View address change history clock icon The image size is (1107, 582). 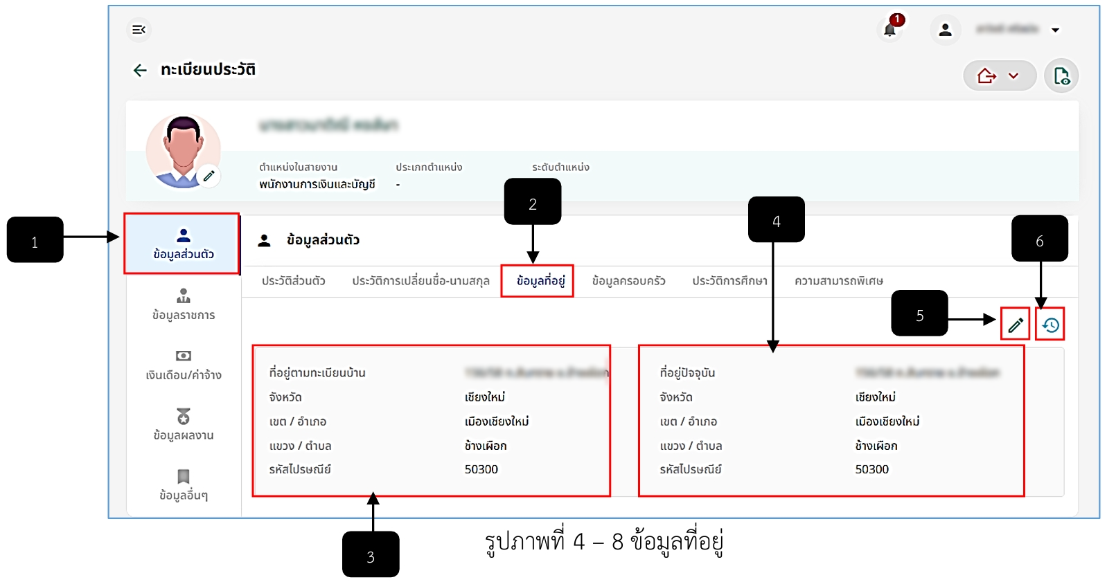[1050, 325]
